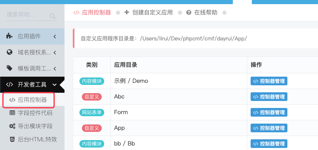Click the search magnifier icon
Viewport: 318px width, 150px height.
pyautogui.click(x=53, y=16)
